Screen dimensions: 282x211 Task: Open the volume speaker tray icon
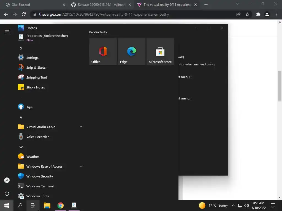point(246,206)
